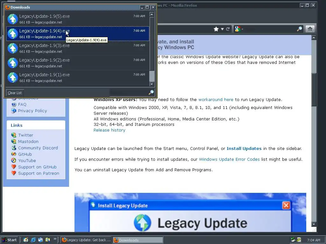Go to the Firefox home page
Screen dimensions: 326x244
[x=310, y=29]
